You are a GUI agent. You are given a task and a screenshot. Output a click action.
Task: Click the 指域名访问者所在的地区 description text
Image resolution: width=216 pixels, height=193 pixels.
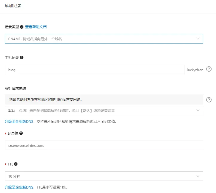(x=45, y=99)
